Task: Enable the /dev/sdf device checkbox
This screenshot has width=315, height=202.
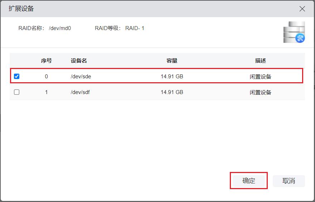Action: tap(16, 92)
